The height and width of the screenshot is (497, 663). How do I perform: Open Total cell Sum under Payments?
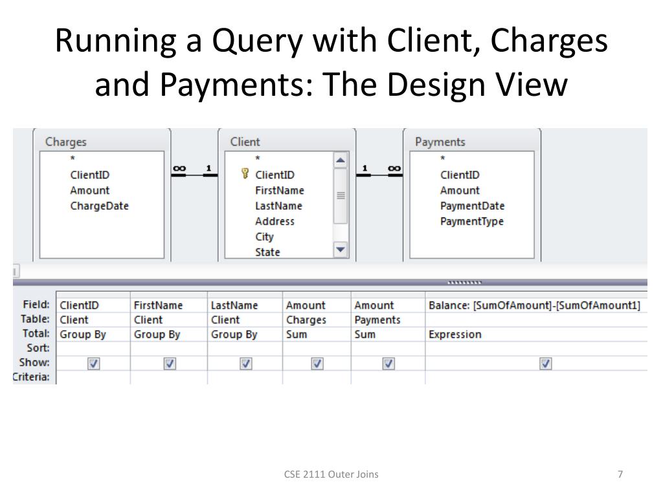[x=388, y=335]
